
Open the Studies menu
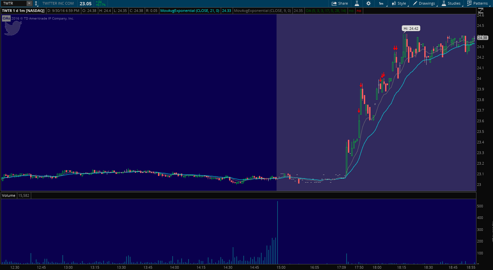click(451, 3)
